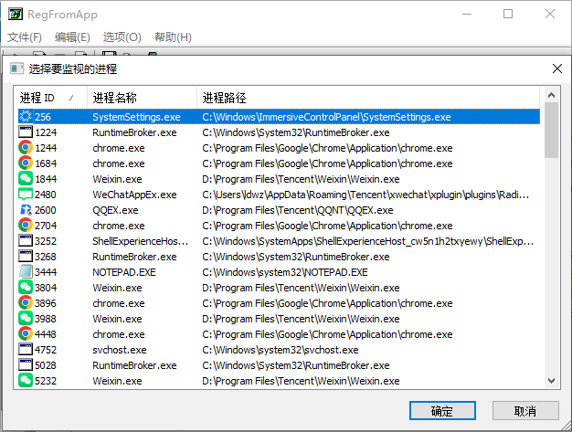
Task: Minimize the RegFromApp main window
Action: point(467,14)
